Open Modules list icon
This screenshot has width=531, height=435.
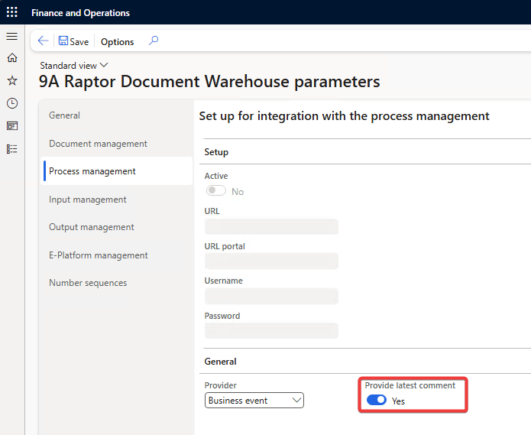(x=11, y=149)
